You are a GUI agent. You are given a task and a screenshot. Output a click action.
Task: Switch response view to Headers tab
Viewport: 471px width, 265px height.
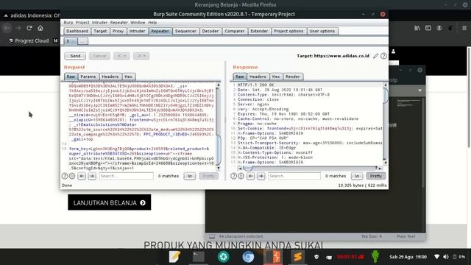pos(258,77)
